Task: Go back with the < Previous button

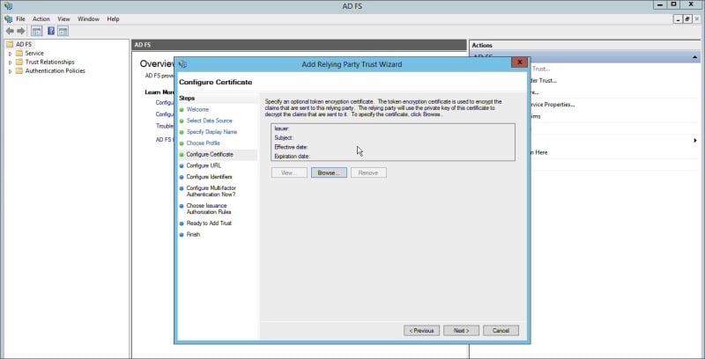Action: (422, 331)
